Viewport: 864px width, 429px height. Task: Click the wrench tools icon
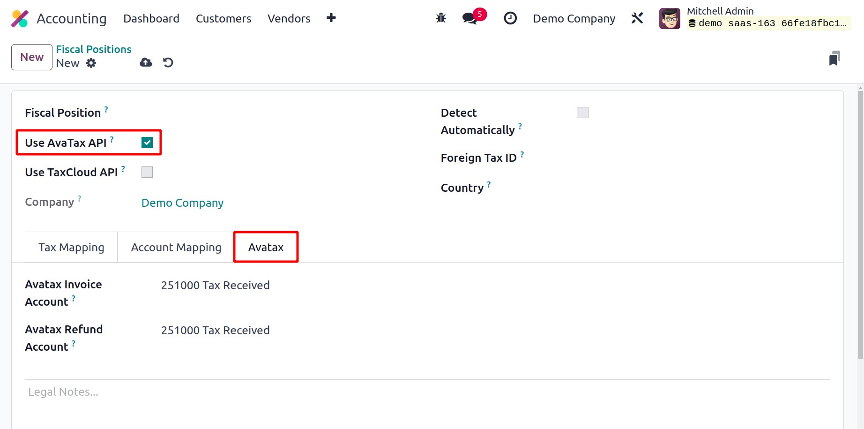coord(637,18)
